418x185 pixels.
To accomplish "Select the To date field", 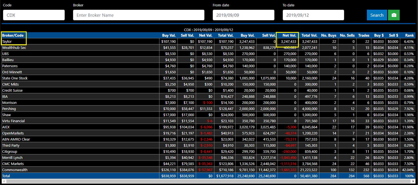I will [x=313, y=15].
